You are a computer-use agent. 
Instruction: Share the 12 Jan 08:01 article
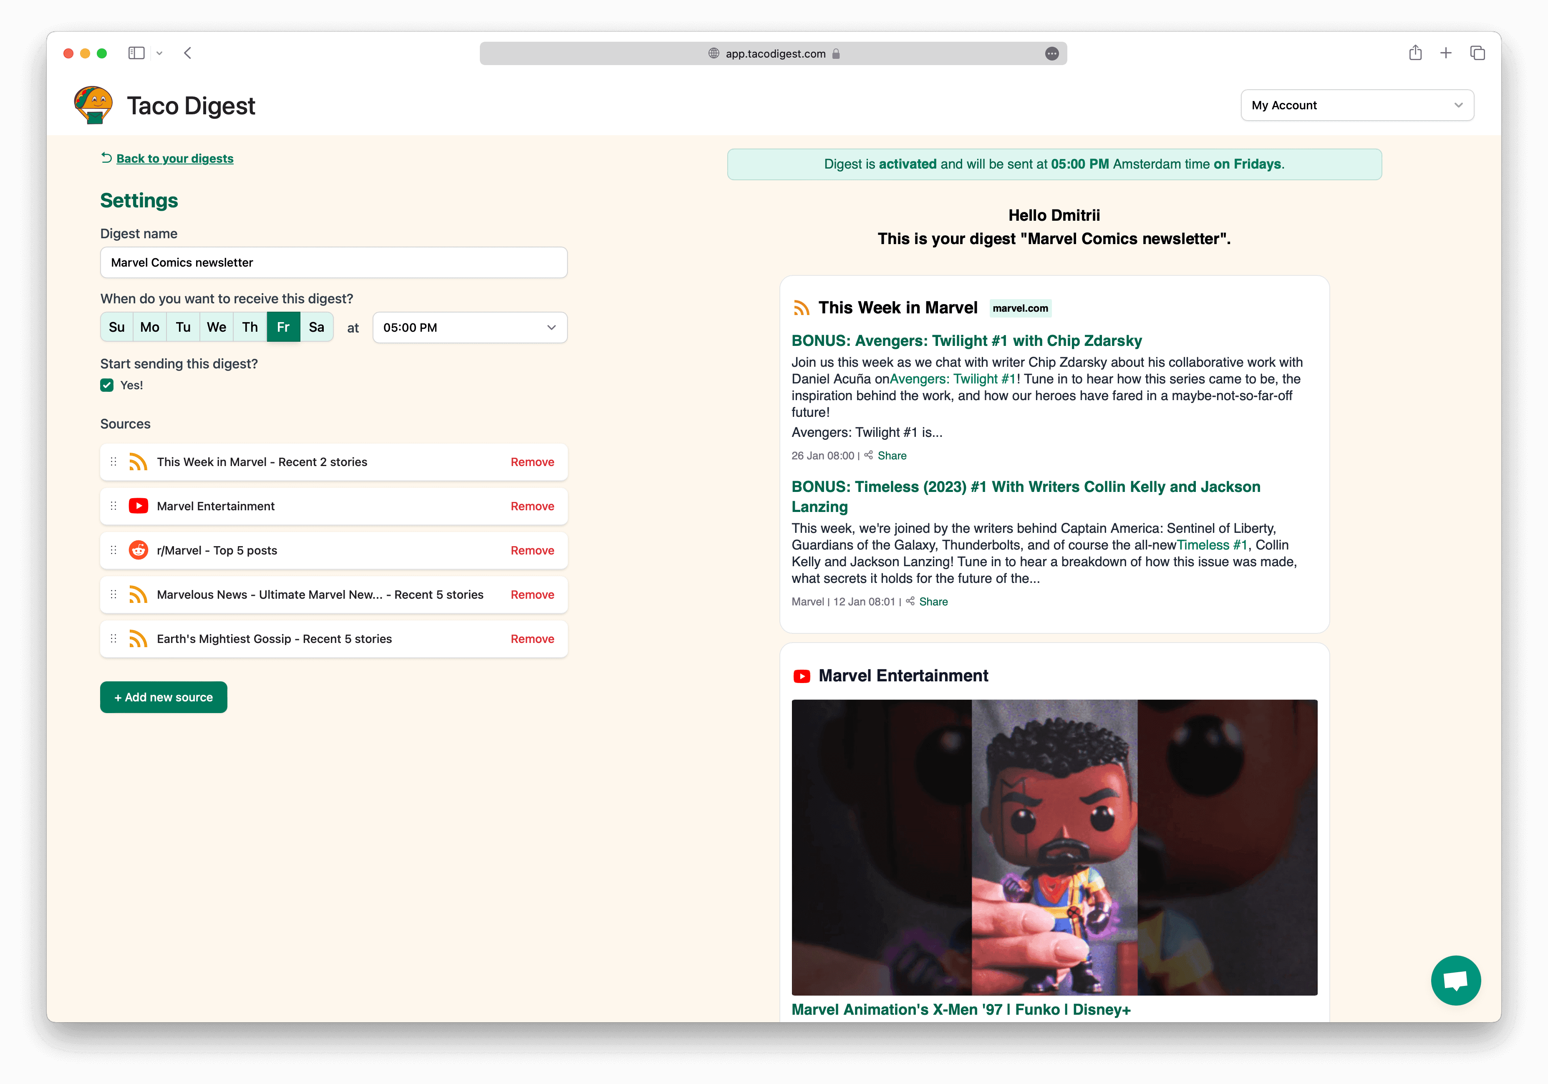[933, 601]
